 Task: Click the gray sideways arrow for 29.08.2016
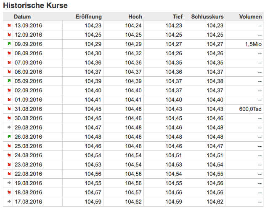click(x=8, y=127)
